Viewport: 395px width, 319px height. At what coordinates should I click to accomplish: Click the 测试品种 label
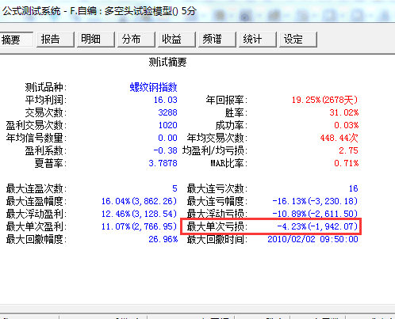click(45, 87)
